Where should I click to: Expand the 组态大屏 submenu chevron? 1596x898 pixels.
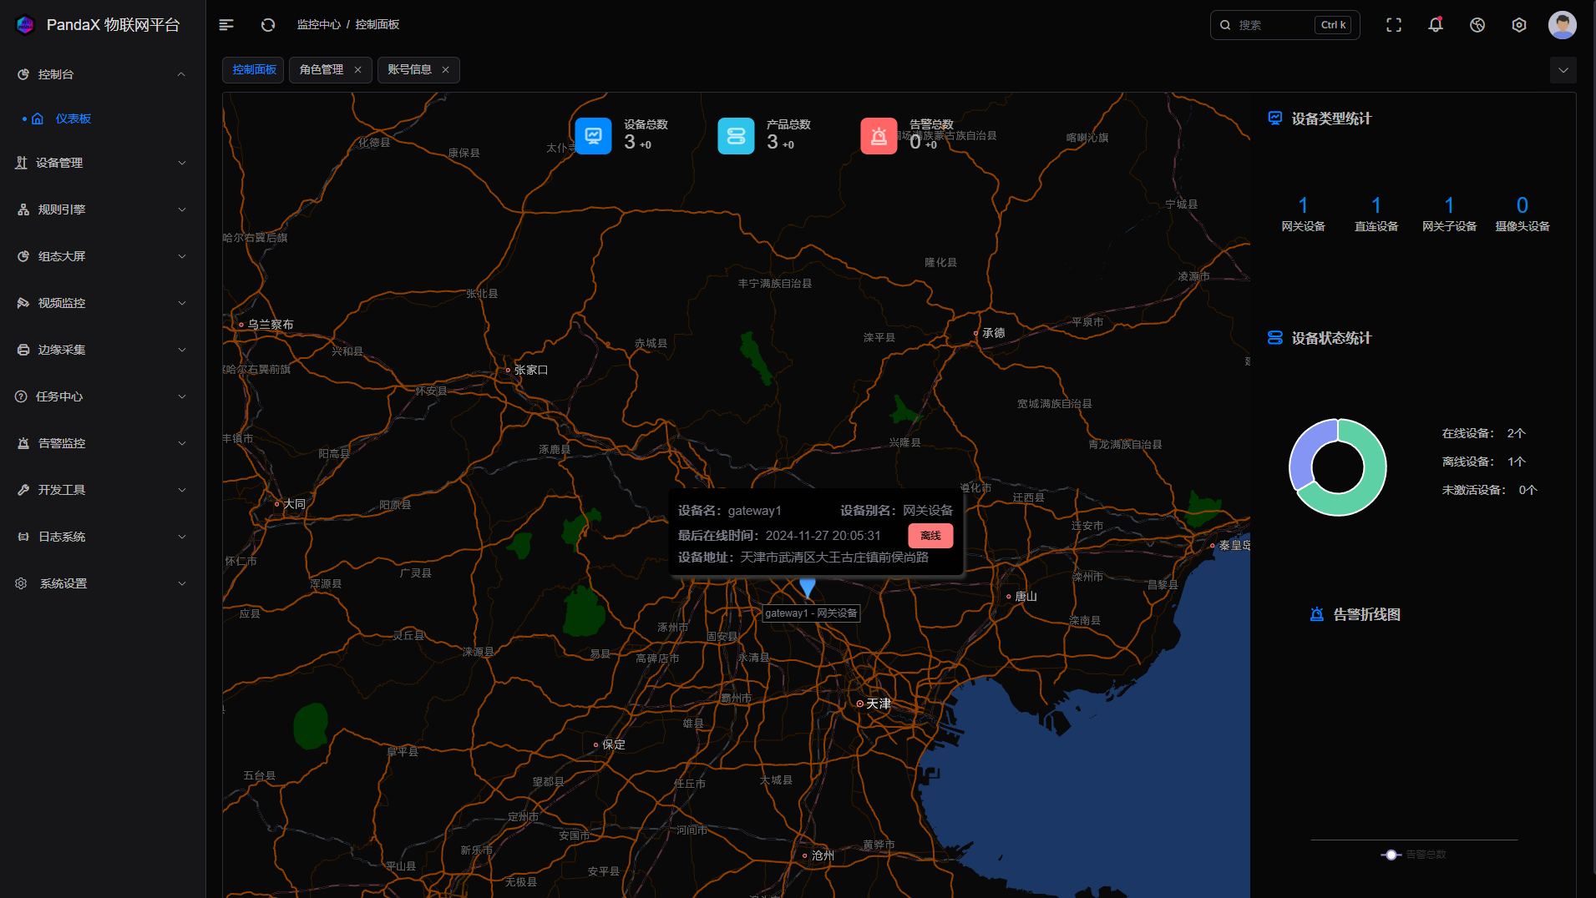(182, 256)
